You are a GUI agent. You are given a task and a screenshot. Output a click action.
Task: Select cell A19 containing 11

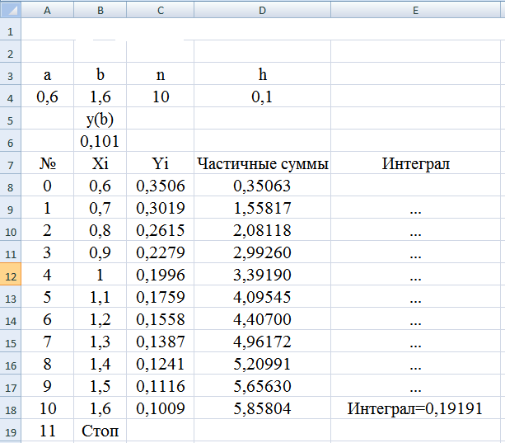(47, 430)
